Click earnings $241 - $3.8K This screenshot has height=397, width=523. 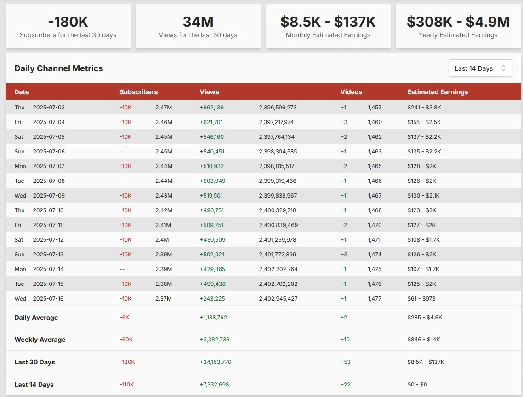[x=424, y=108]
